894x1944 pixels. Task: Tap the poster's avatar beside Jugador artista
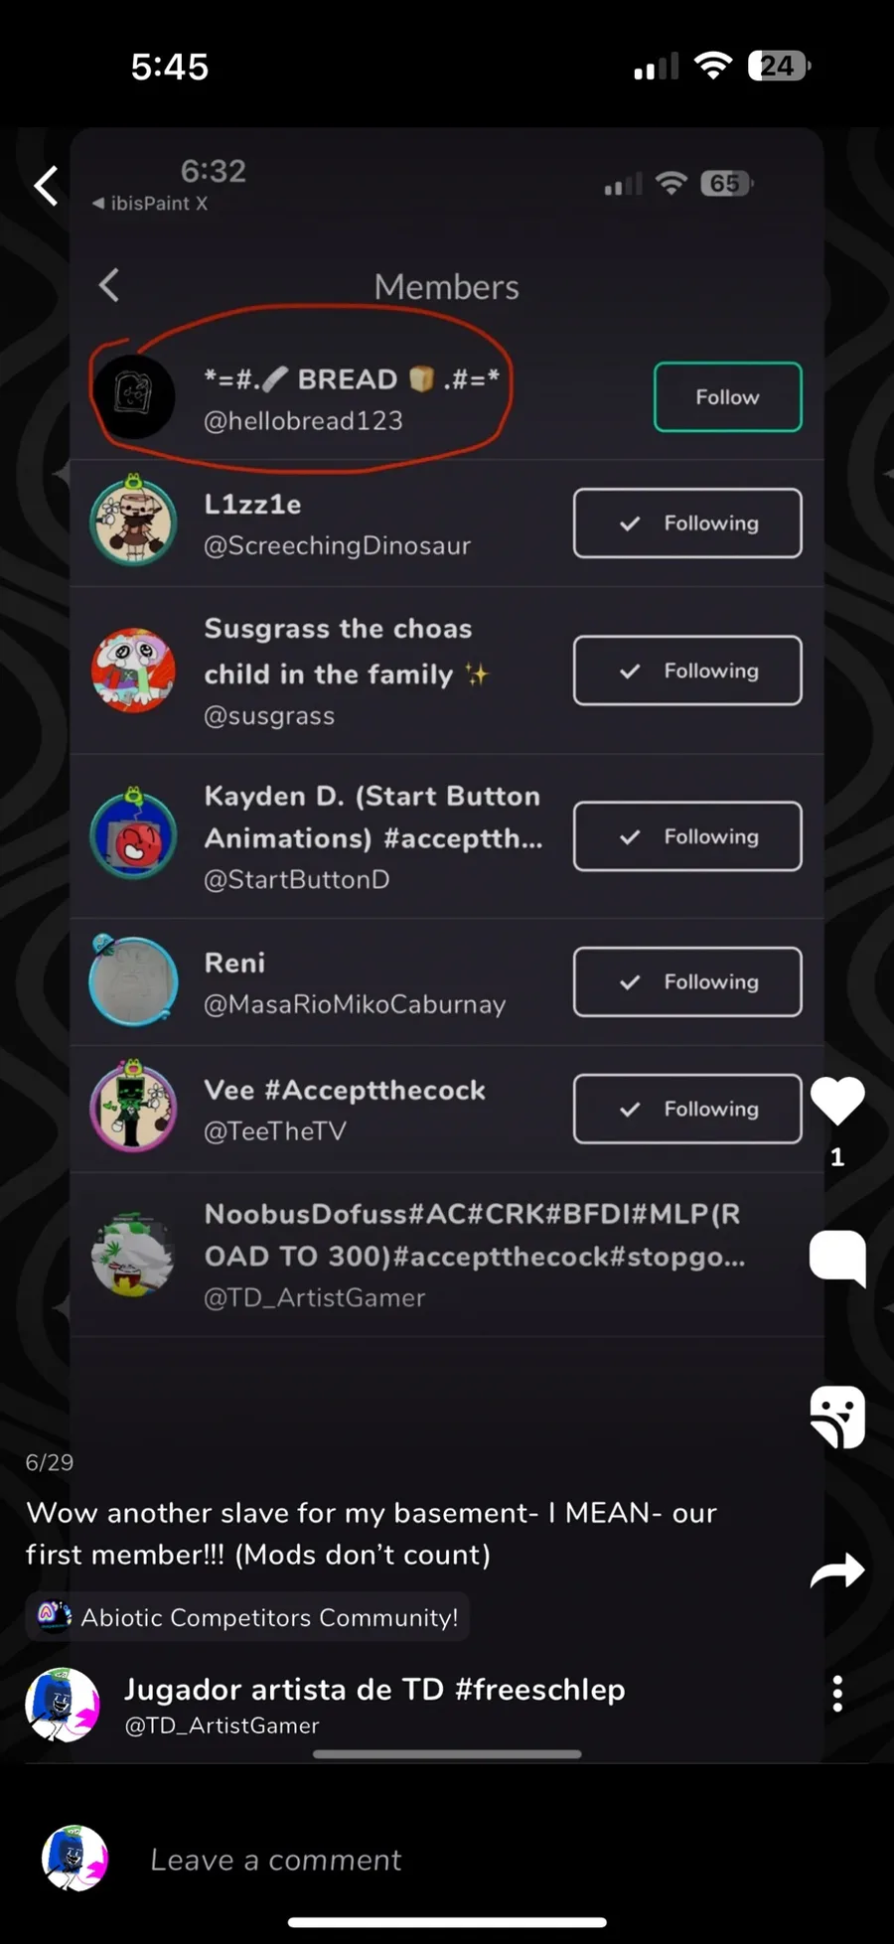coord(63,1705)
